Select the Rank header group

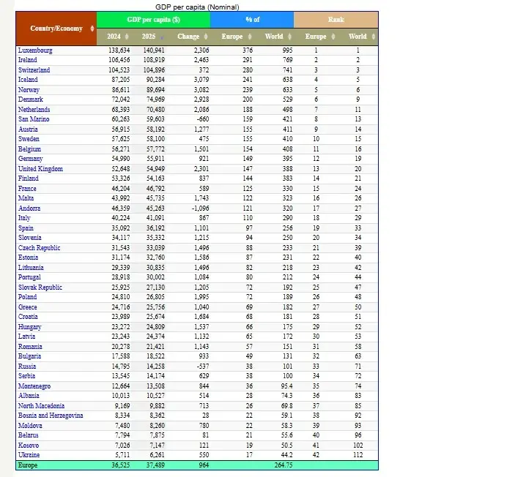click(336, 20)
